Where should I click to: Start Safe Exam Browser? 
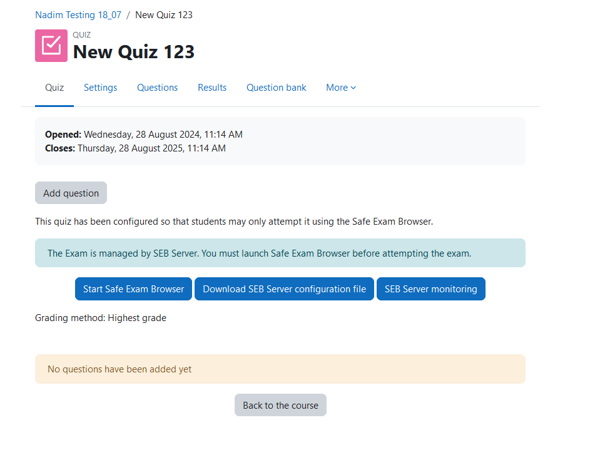(x=134, y=289)
